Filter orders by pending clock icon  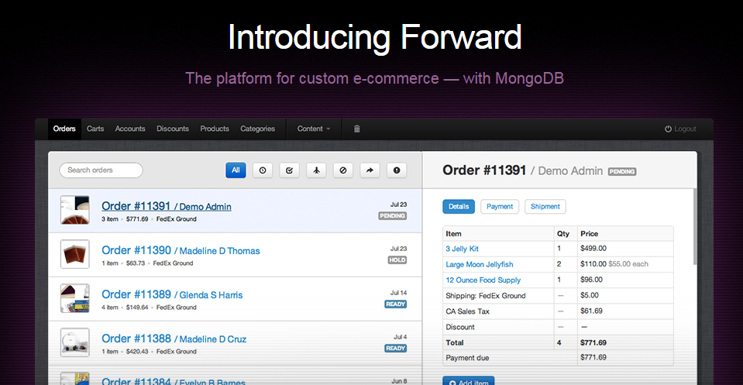coord(263,170)
